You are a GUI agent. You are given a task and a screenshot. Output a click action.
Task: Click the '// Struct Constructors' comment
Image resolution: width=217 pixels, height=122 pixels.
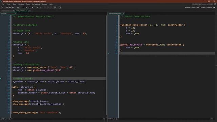(135, 17)
